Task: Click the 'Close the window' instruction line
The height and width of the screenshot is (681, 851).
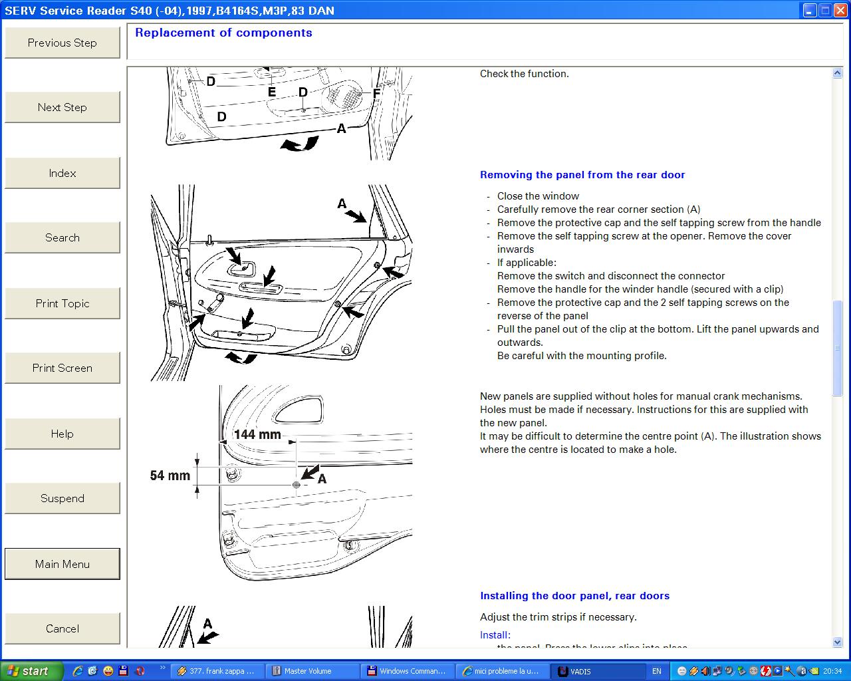Action: click(x=538, y=196)
